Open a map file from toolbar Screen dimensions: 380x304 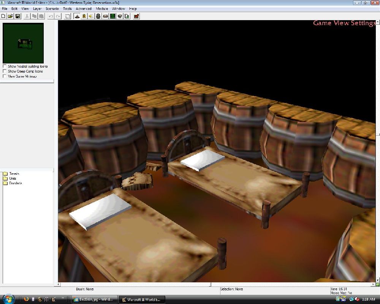tap(10, 16)
